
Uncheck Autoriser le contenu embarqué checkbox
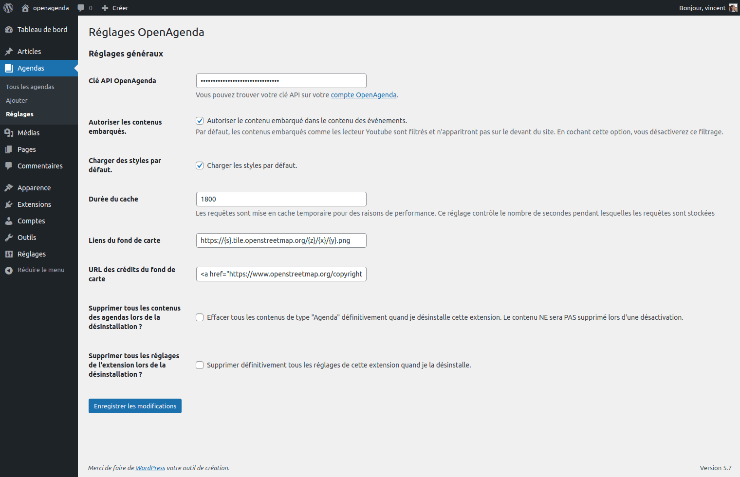click(x=200, y=121)
